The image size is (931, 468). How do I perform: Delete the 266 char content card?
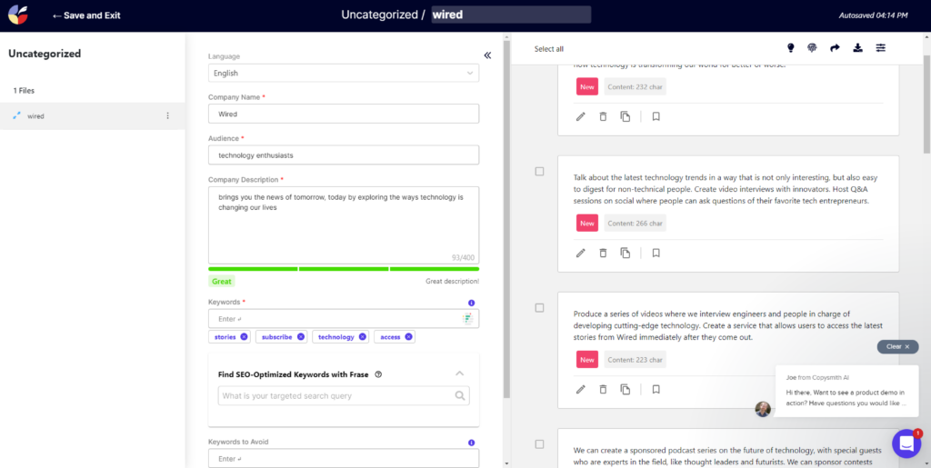[x=603, y=253]
